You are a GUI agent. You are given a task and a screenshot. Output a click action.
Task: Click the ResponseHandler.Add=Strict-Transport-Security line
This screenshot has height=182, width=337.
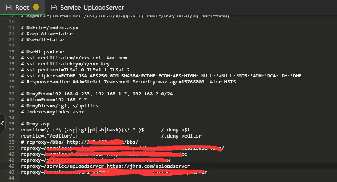click(128, 82)
